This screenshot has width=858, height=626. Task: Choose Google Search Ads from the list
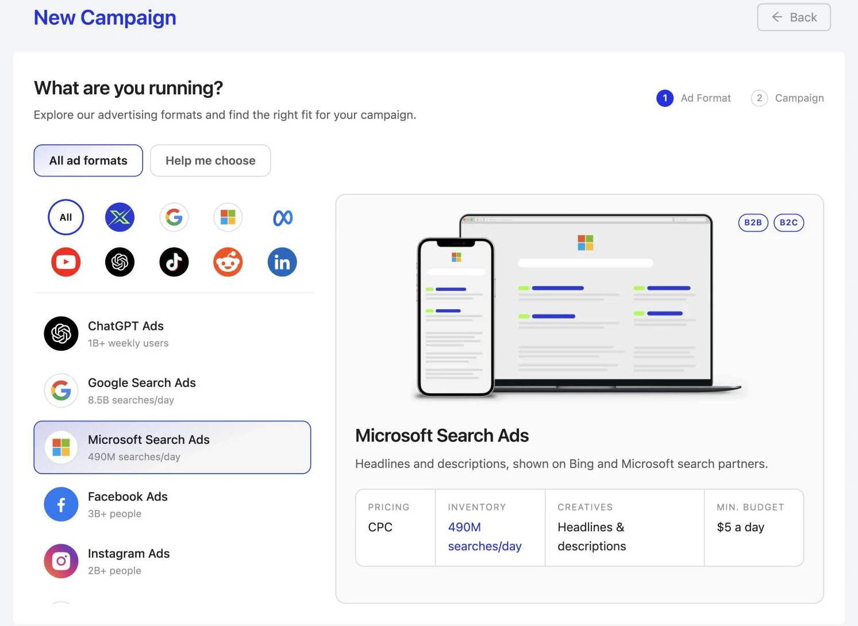[172, 390]
